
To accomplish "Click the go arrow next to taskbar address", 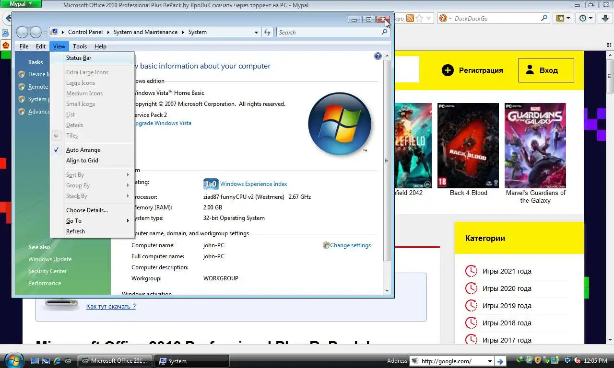I will (x=500, y=361).
